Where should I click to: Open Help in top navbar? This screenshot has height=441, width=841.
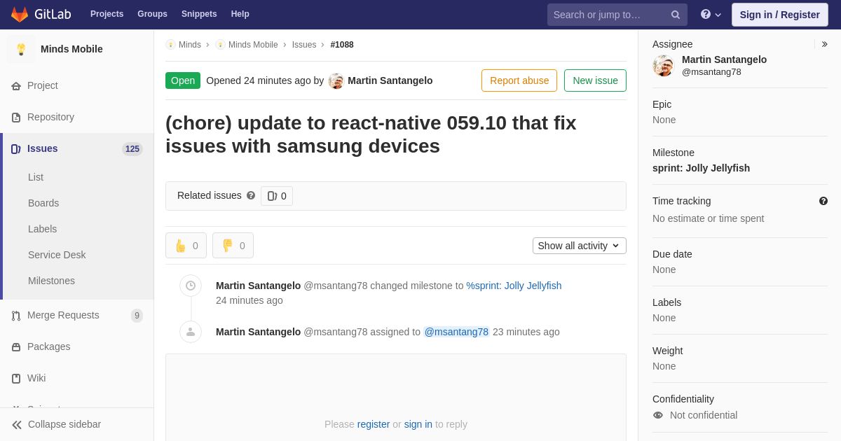click(240, 14)
